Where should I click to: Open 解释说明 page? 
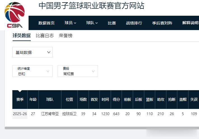point(190,23)
